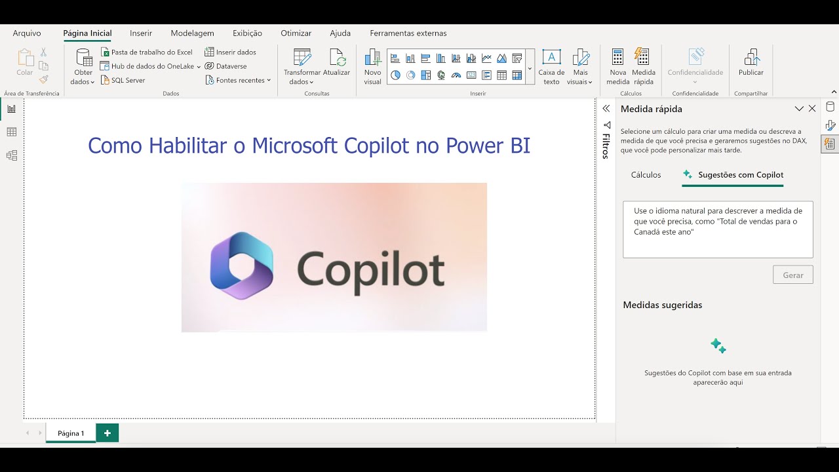839x472 pixels.
Task: Click Inserir dados in the ribbon
Action: [231, 52]
